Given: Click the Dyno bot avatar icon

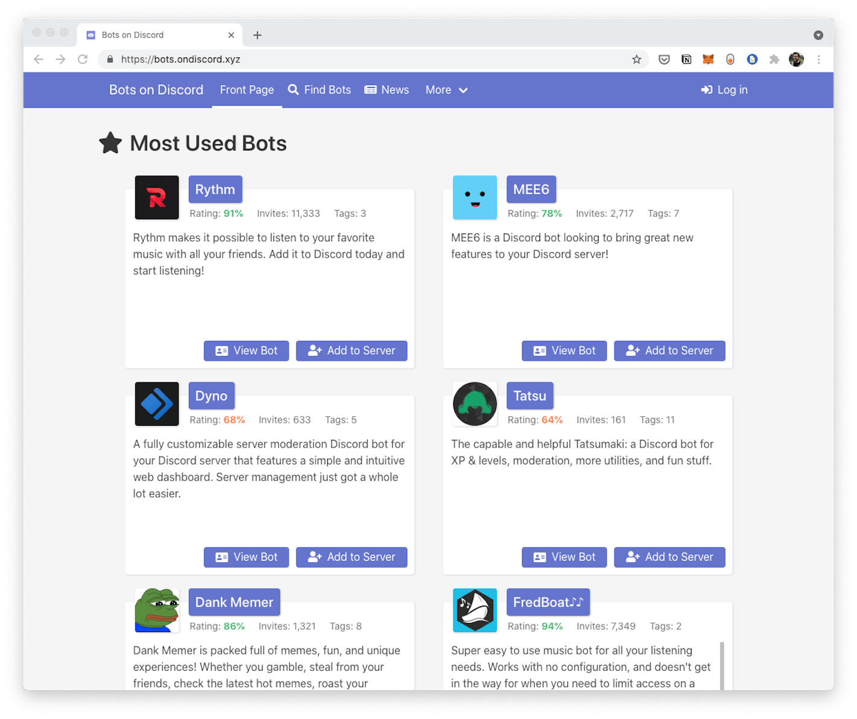Looking at the screenshot, I should click(156, 404).
